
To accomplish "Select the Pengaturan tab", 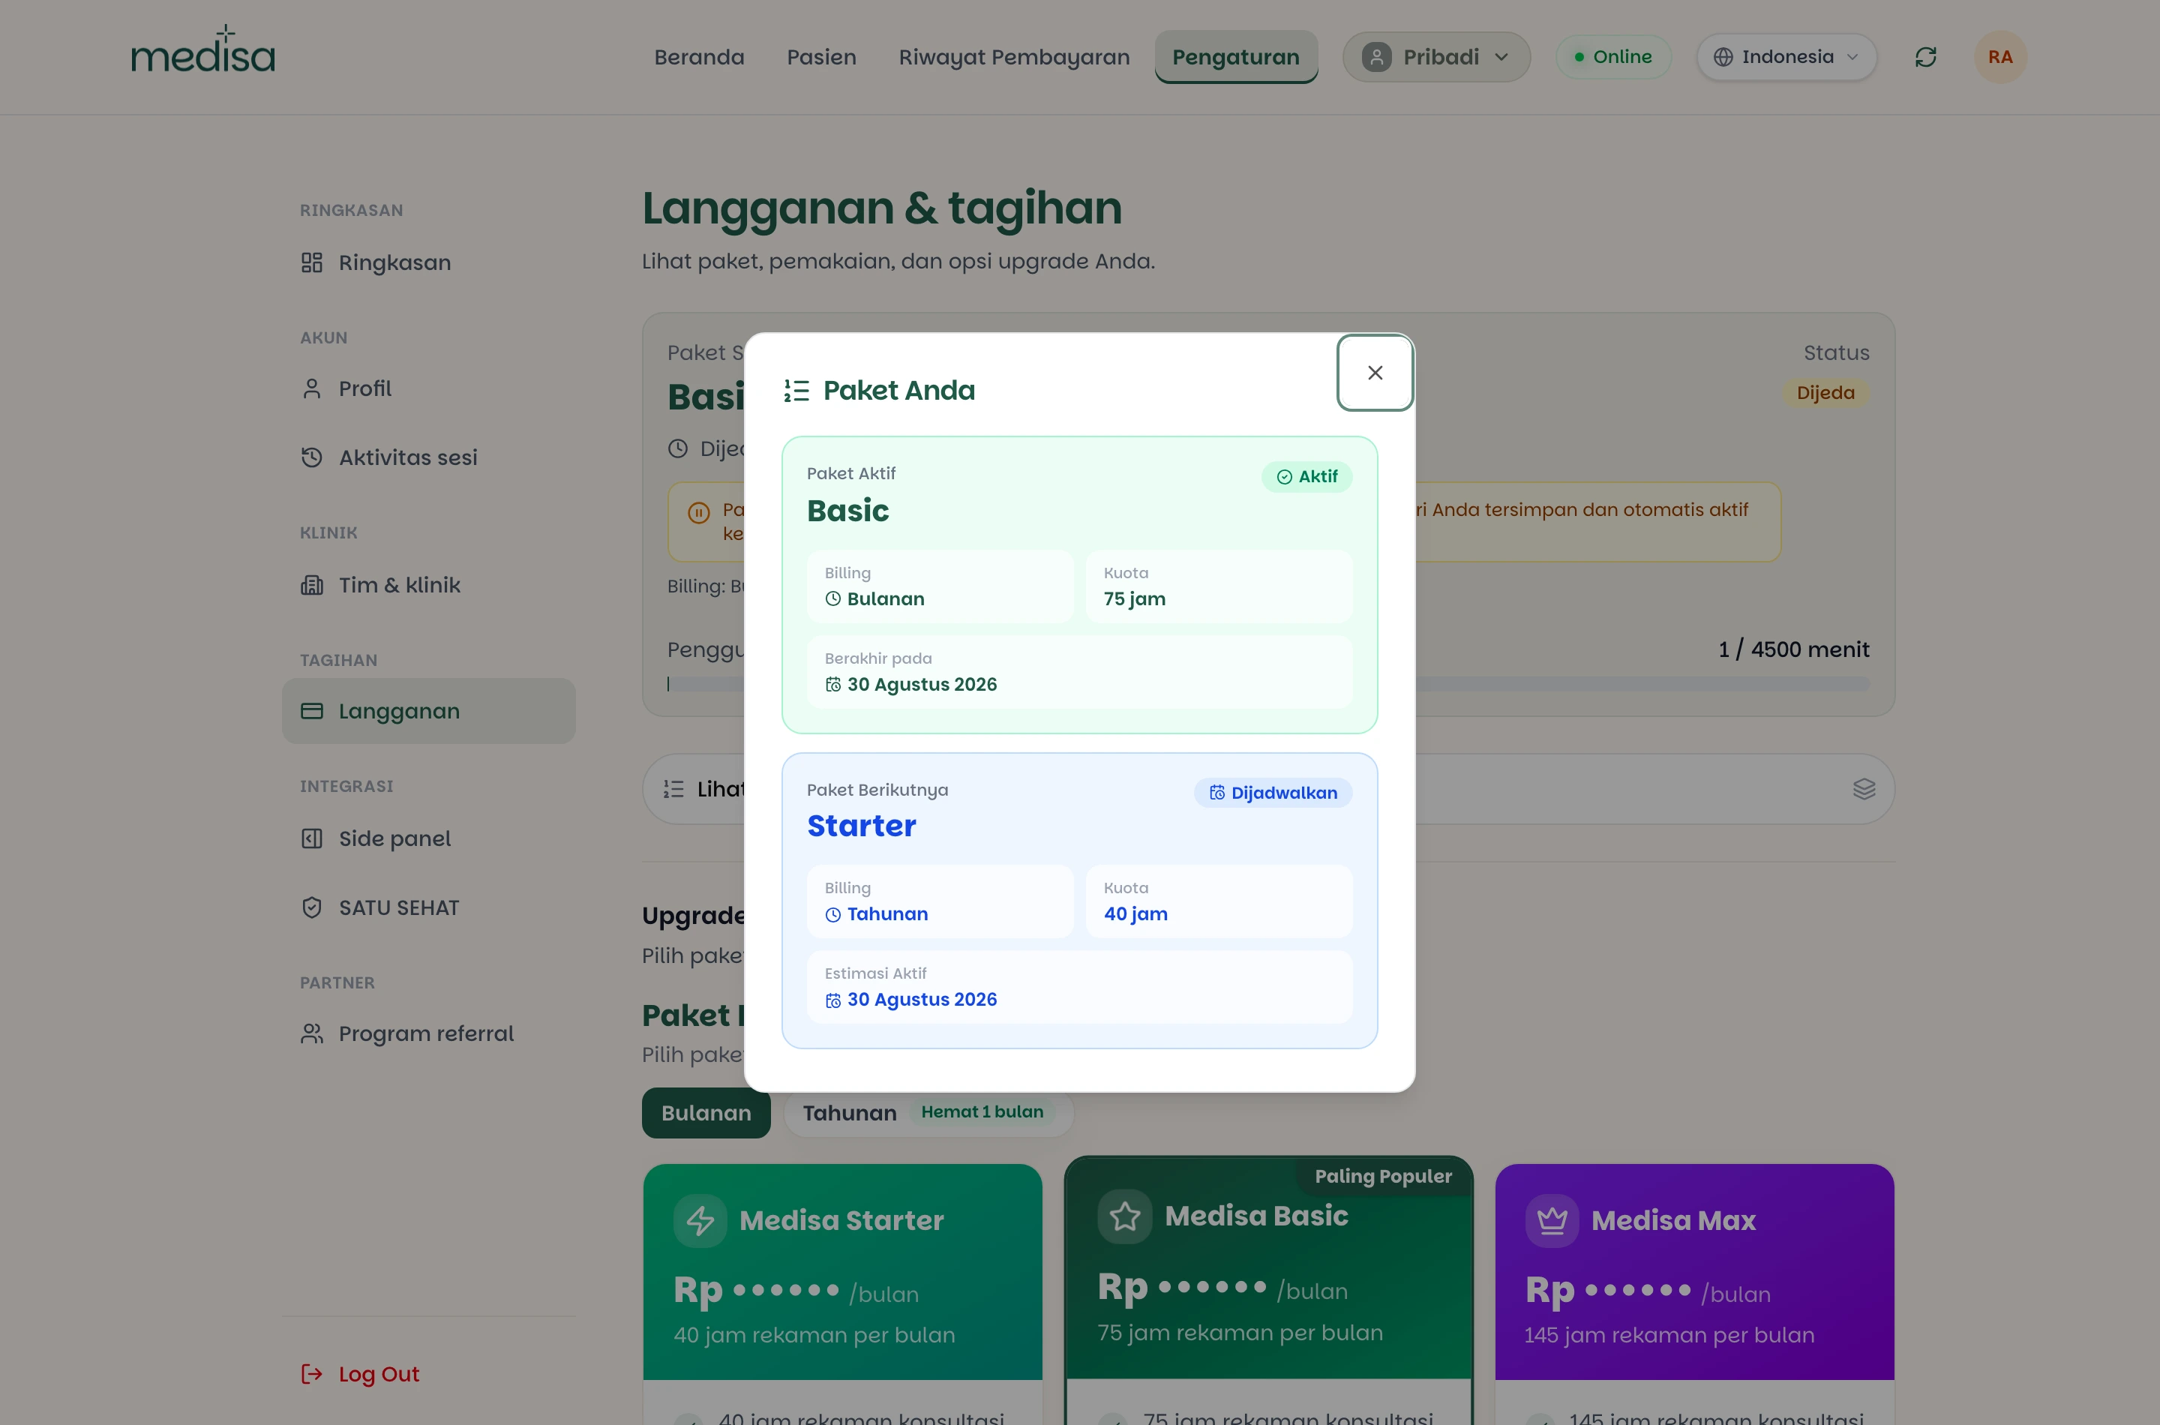I will click(1236, 57).
